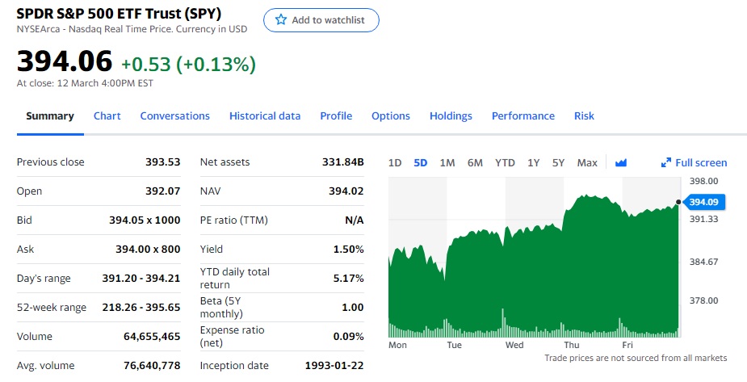Viewport: 747px width, 382px height.
Task: Set chart range to 6M
Action: [x=475, y=163]
